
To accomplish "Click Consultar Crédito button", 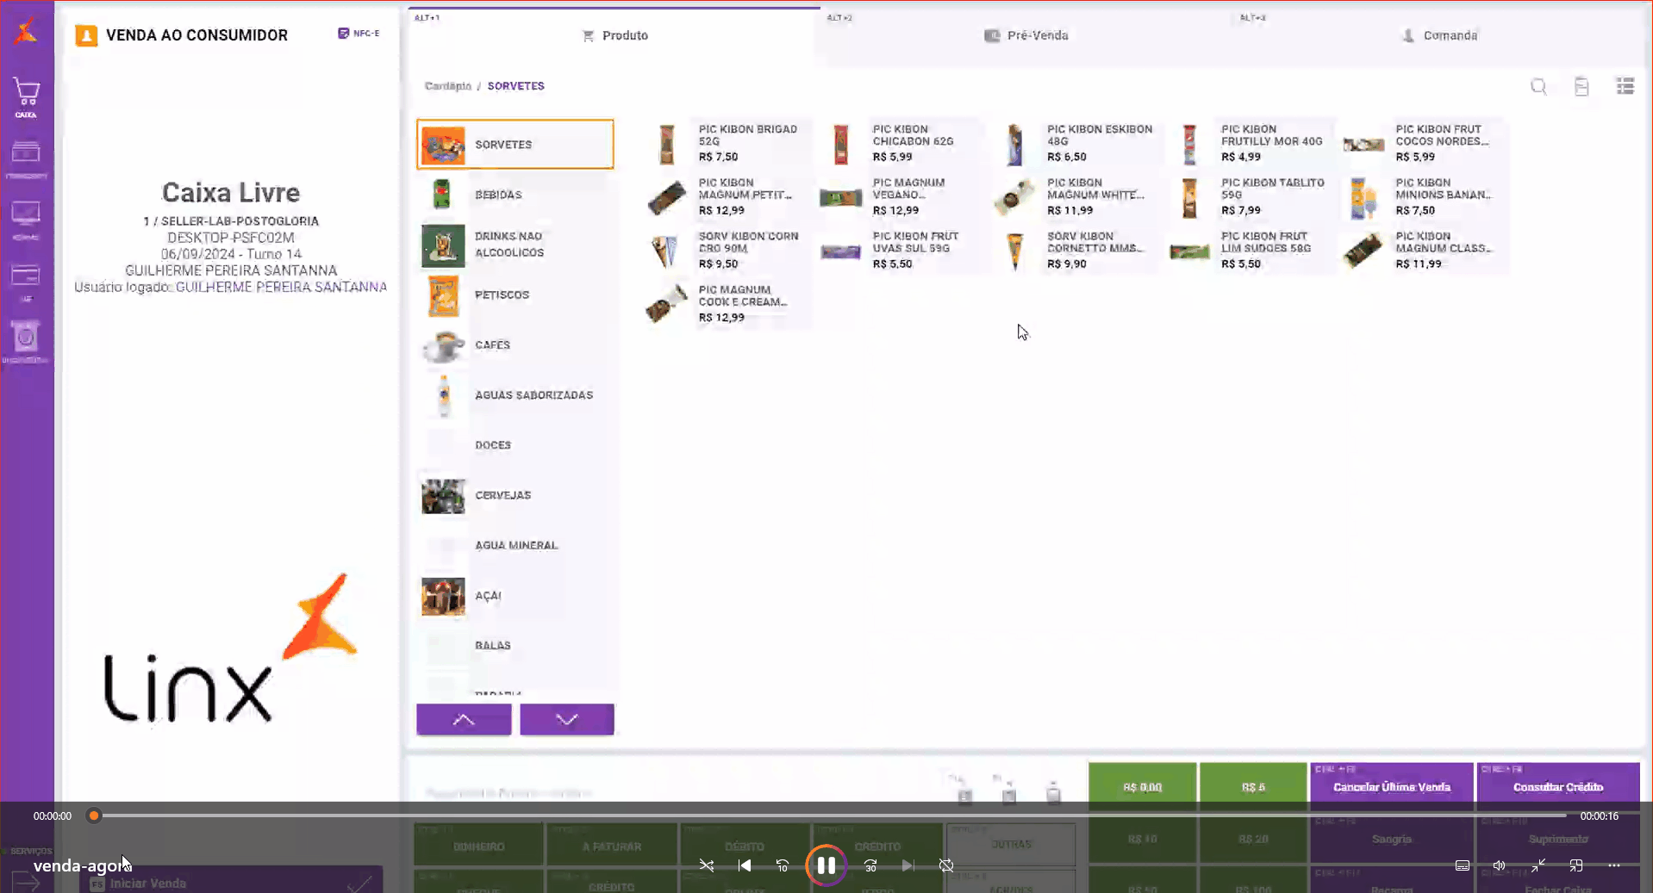I will (1558, 786).
